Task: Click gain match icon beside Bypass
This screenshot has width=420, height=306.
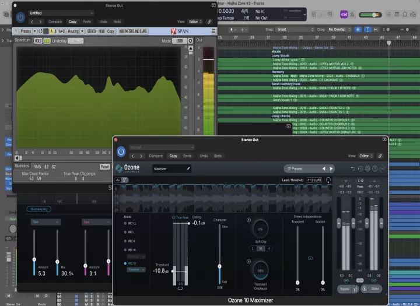Action: (355, 289)
